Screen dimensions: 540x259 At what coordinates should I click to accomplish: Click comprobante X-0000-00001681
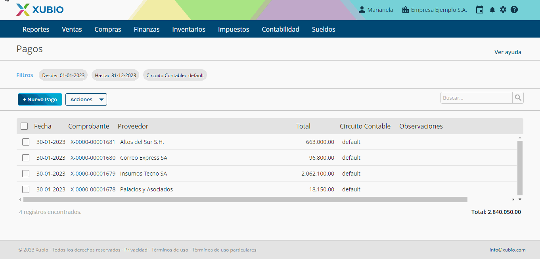coord(93,142)
